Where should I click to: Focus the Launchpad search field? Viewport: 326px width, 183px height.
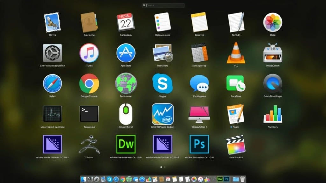(x=163, y=5)
